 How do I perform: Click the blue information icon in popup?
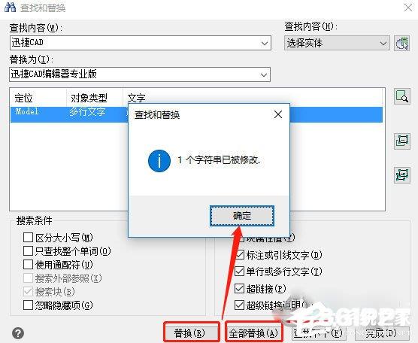coord(159,161)
